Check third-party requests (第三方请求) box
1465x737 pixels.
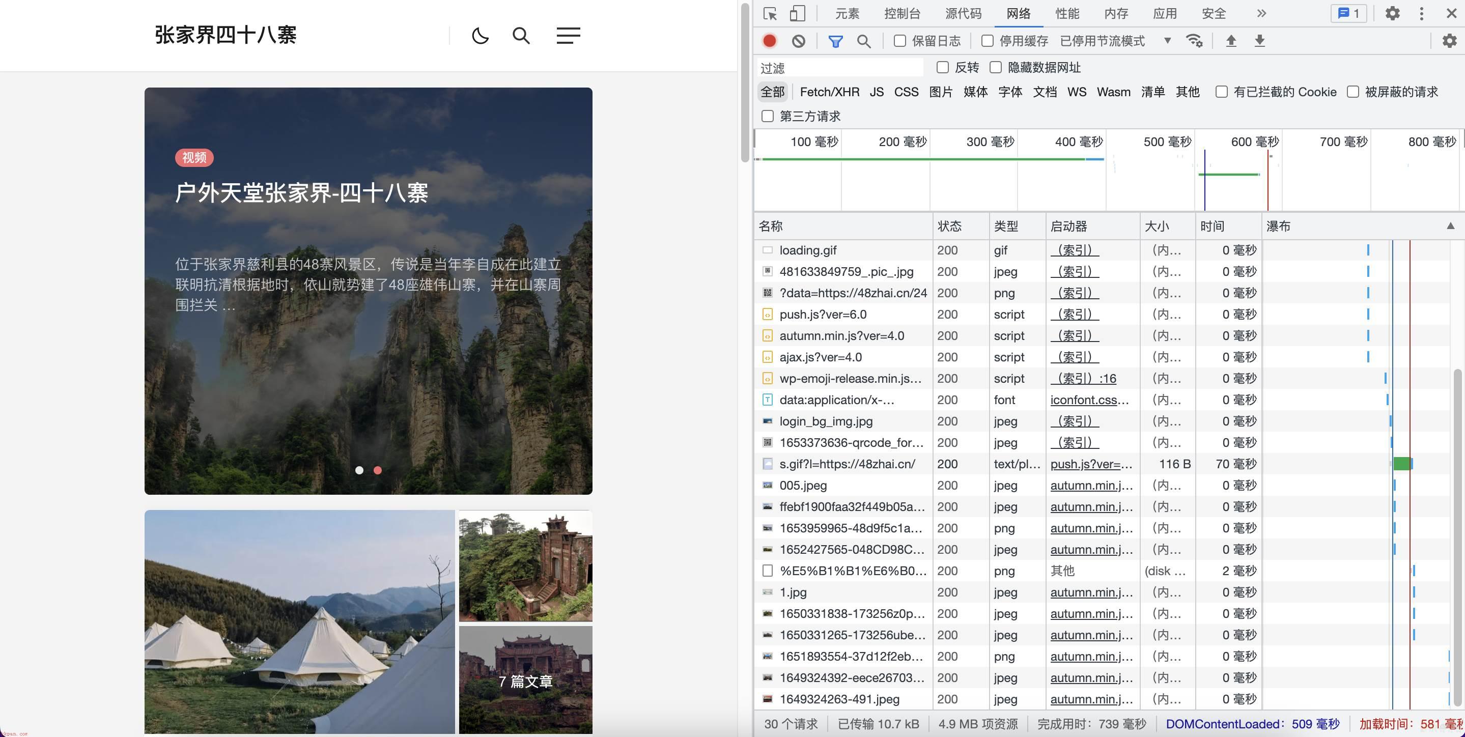click(768, 117)
